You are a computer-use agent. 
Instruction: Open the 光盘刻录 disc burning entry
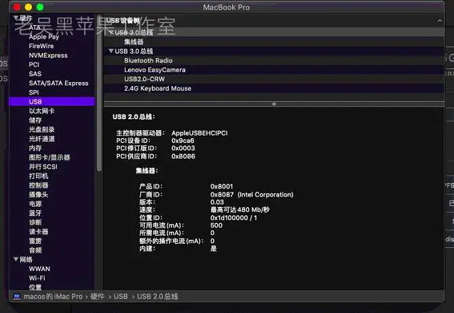[x=41, y=129]
